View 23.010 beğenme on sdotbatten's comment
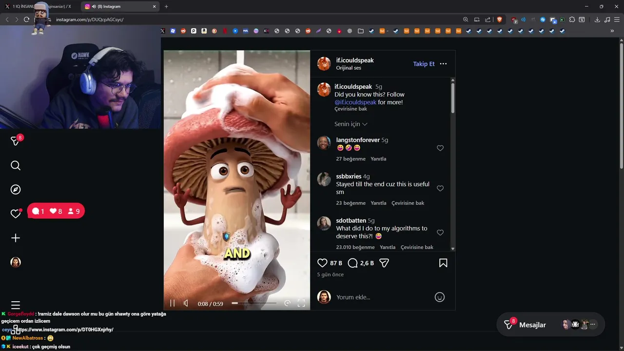The height and width of the screenshot is (351, 624). [x=355, y=247]
